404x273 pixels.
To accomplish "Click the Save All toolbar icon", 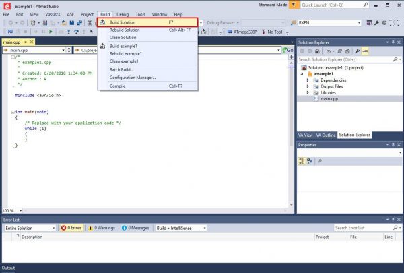I will point(79,23).
